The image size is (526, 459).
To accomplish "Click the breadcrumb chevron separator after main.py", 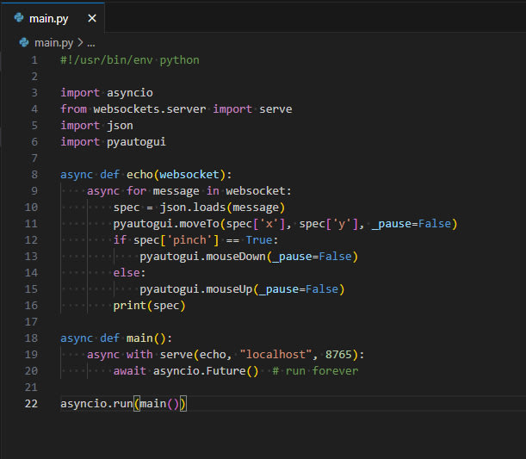I will (x=80, y=41).
